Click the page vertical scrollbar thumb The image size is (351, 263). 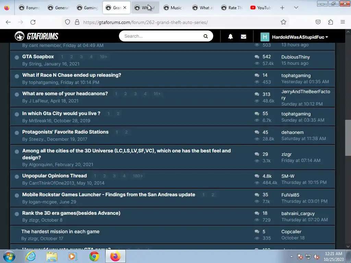click(348, 138)
